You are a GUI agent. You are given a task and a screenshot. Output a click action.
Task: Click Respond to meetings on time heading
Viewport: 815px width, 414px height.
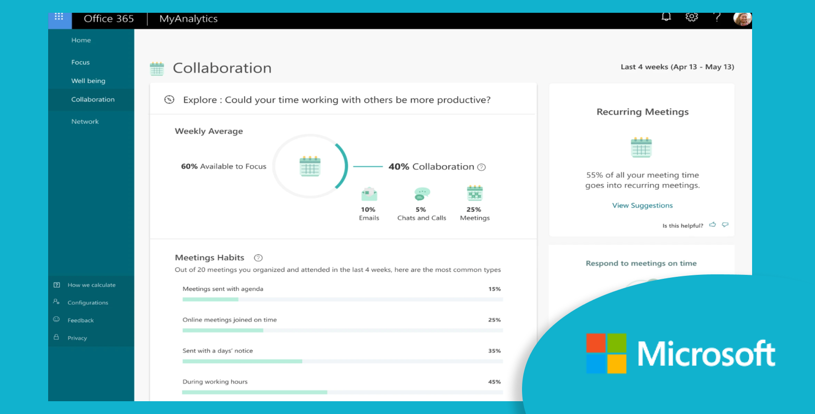pyautogui.click(x=641, y=264)
